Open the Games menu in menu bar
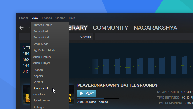193x109 pixels. point(60,18)
